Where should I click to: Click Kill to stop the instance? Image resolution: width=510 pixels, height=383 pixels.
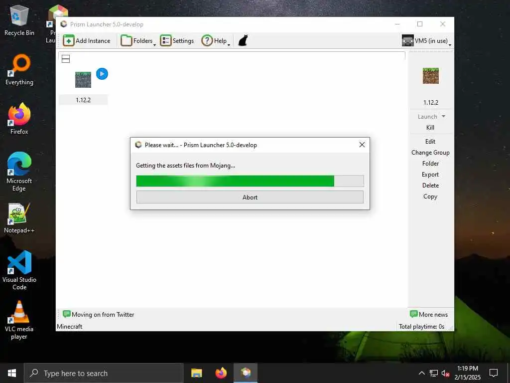[x=430, y=128]
